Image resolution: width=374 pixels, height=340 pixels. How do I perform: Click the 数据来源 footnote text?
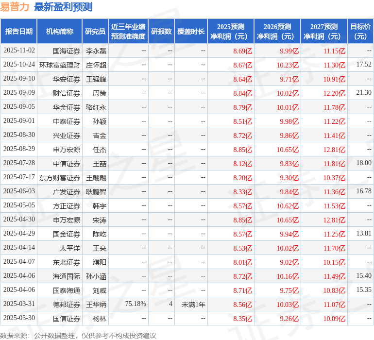(78, 336)
